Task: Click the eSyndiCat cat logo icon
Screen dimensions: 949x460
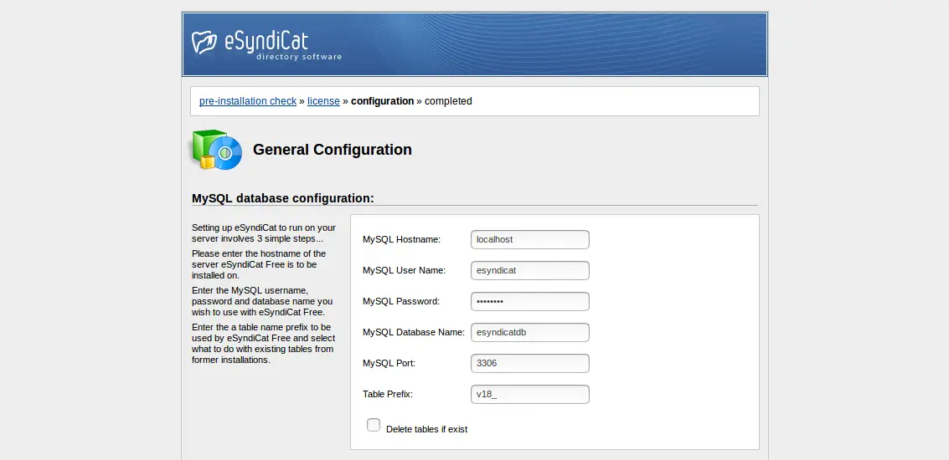Action: [204, 43]
